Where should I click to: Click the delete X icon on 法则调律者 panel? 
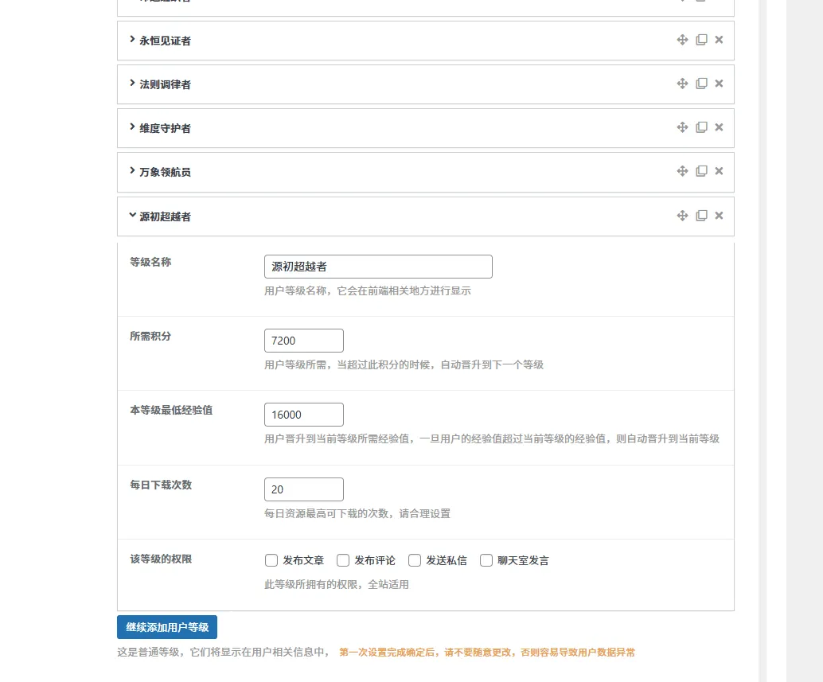point(719,83)
